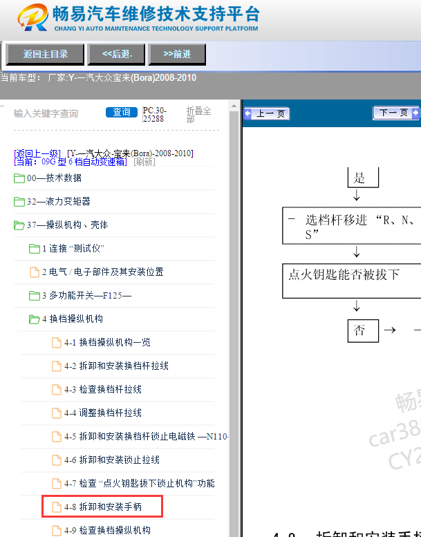Select tree item 4 换档操纵机构

click(x=73, y=319)
